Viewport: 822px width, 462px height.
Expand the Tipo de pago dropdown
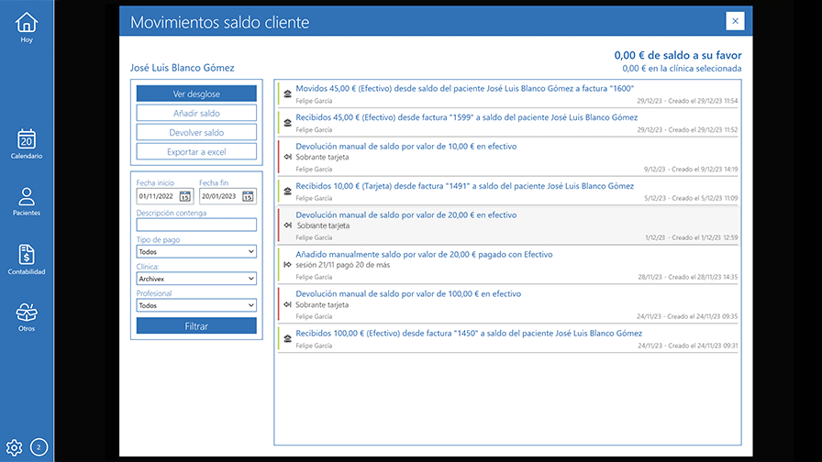196,252
